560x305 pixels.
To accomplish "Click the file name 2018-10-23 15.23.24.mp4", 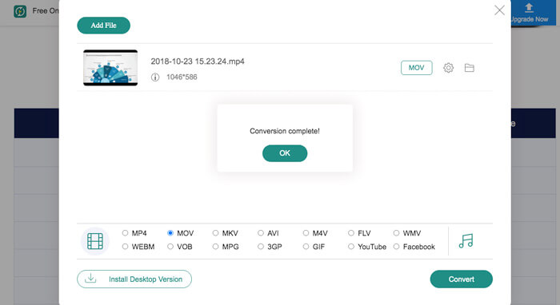I will click(198, 61).
